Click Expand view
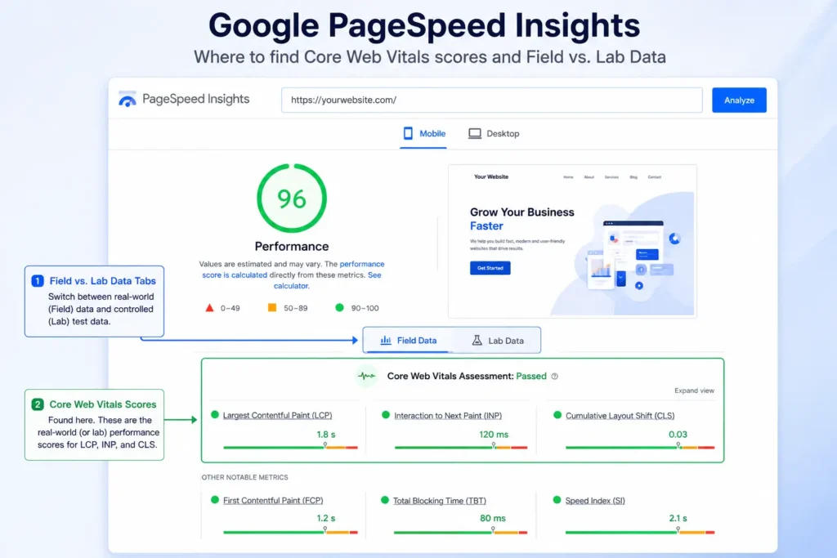The image size is (837, 558). tap(694, 391)
